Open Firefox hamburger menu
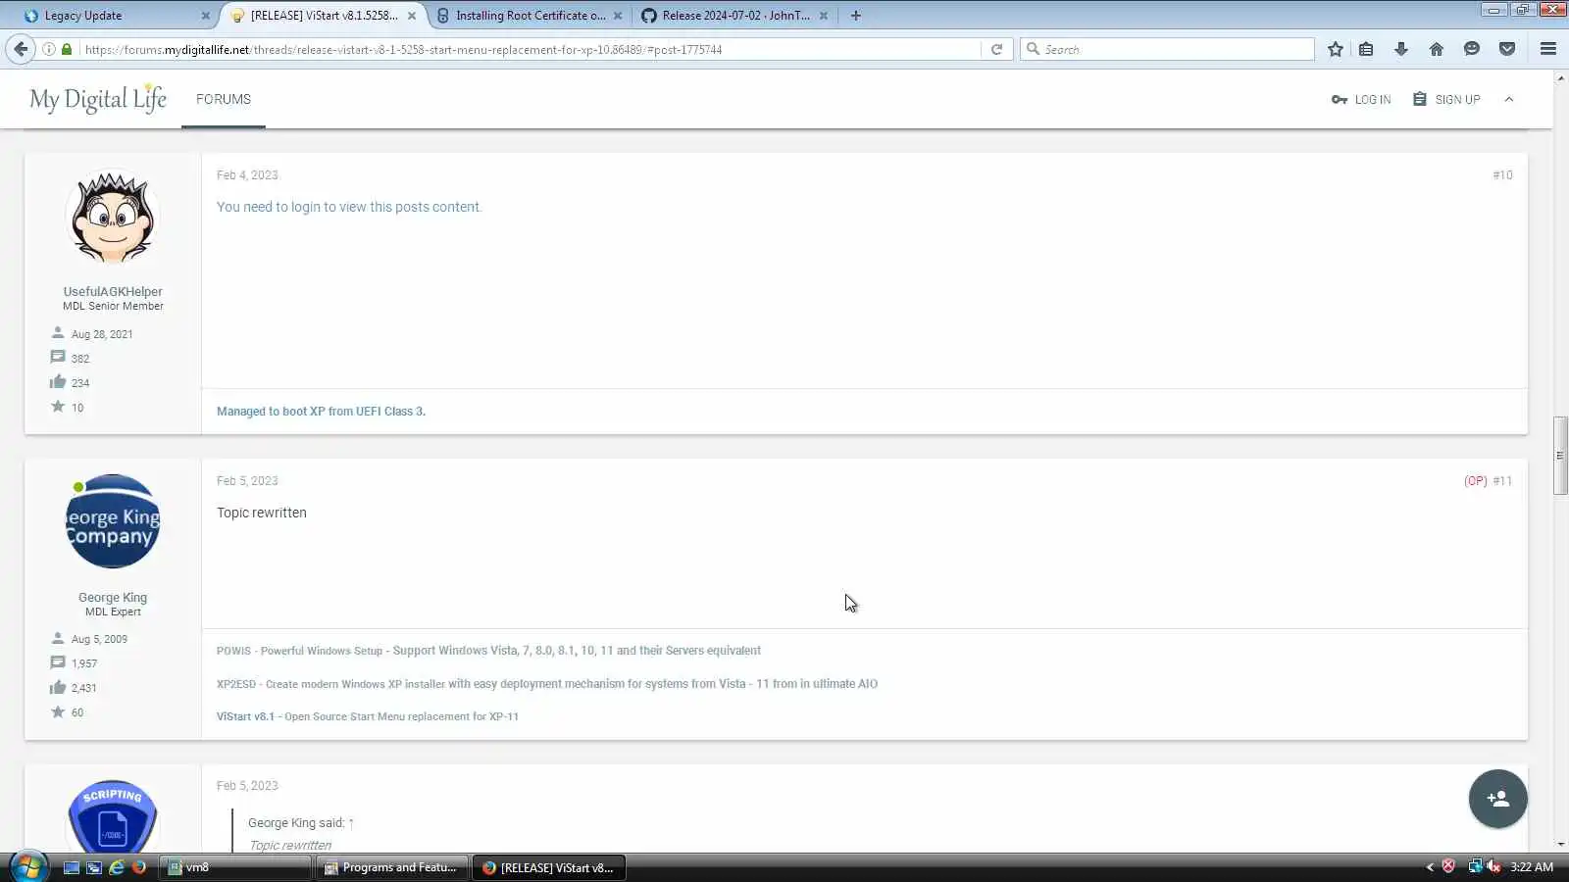The height and width of the screenshot is (882, 1569). coord(1548,49)
